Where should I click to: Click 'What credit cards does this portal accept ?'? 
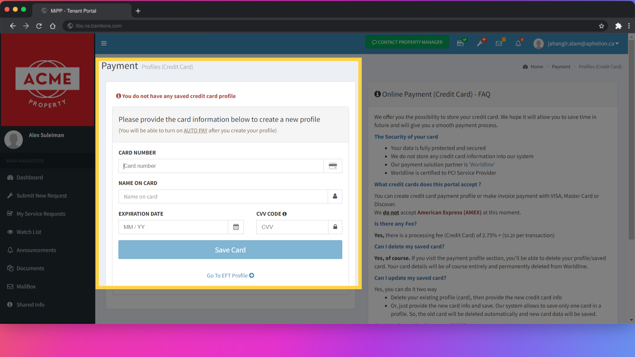click(x=428, y=184)
